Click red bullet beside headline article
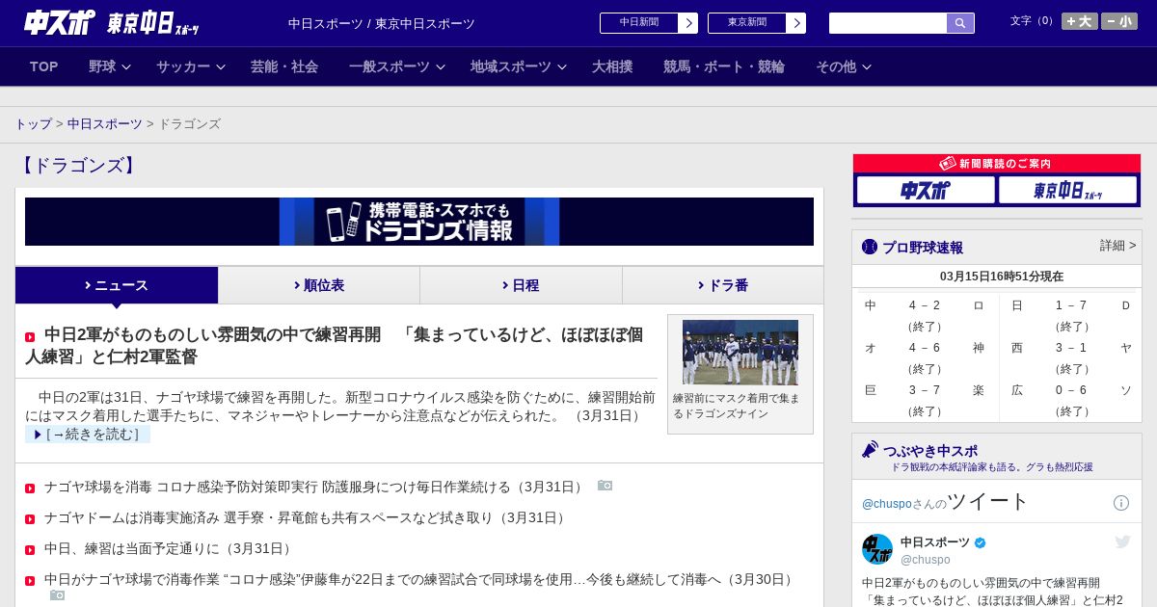This screenshot has height=607, width=1157. coord(30,337)
